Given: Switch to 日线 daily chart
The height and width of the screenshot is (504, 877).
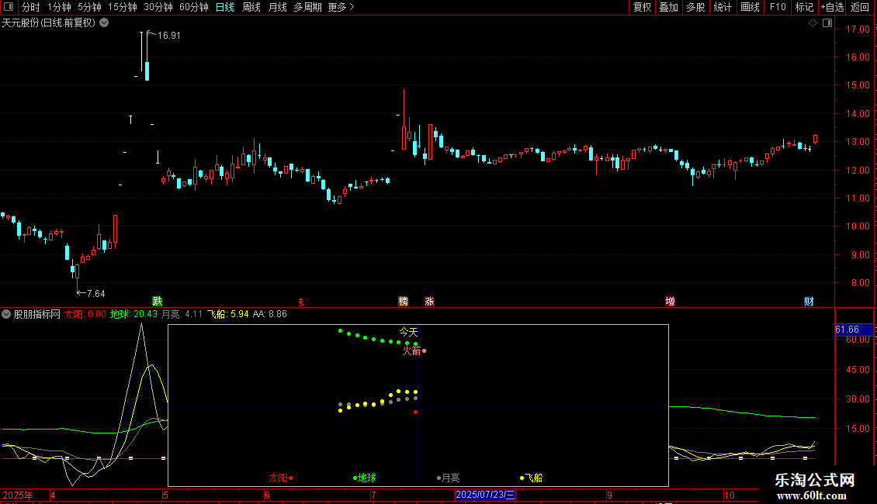Looking at the screenshot, I should [225, 7].
